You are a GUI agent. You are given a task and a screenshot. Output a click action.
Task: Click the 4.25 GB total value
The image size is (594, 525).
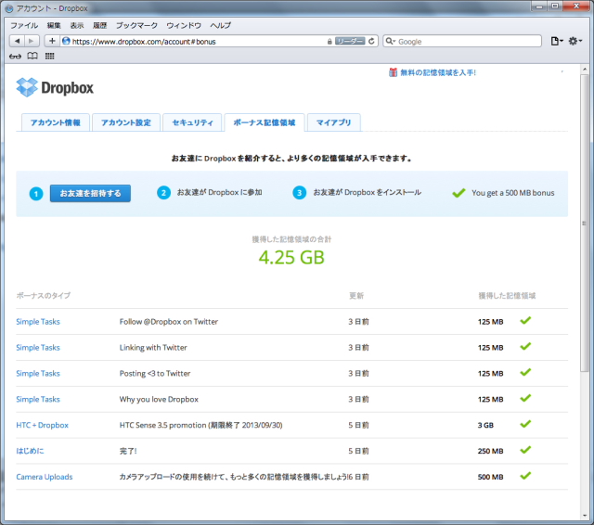pos(291,257)
